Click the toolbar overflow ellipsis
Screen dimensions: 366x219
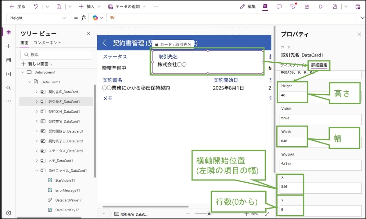pyautogui.click(x=156, y=6)
